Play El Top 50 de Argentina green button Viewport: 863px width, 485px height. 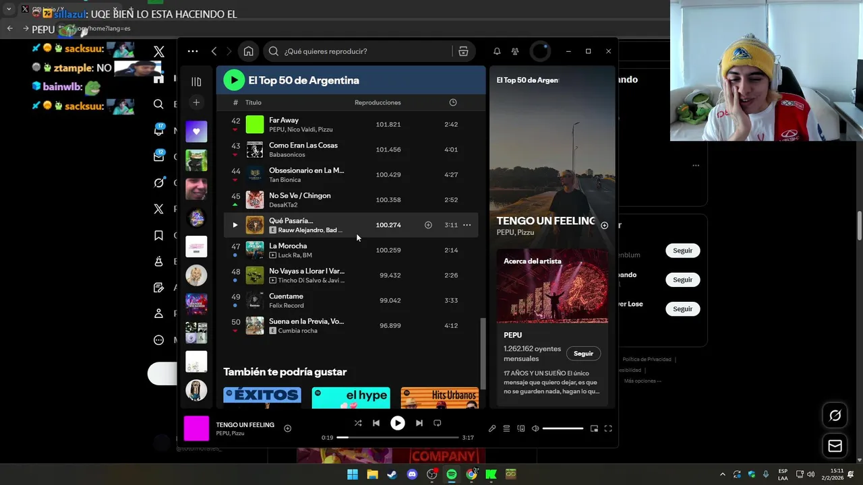[234, 80]
